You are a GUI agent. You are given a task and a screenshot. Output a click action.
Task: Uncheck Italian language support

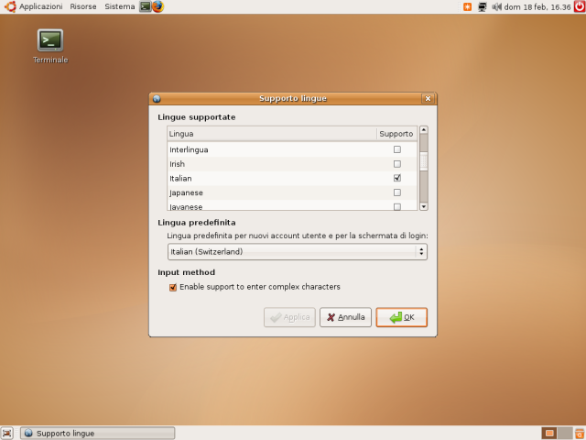[396, 178]
